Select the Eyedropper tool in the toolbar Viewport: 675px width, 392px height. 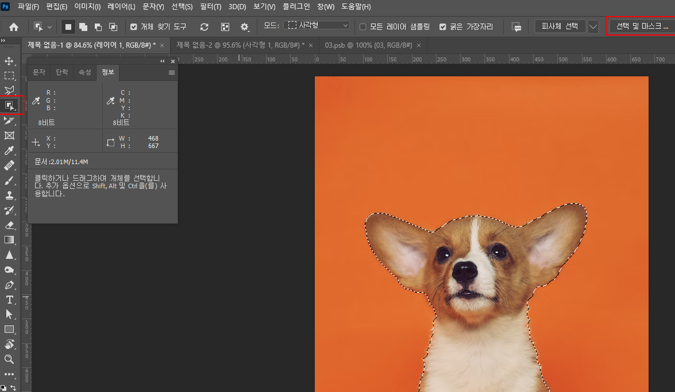point(9,150)
